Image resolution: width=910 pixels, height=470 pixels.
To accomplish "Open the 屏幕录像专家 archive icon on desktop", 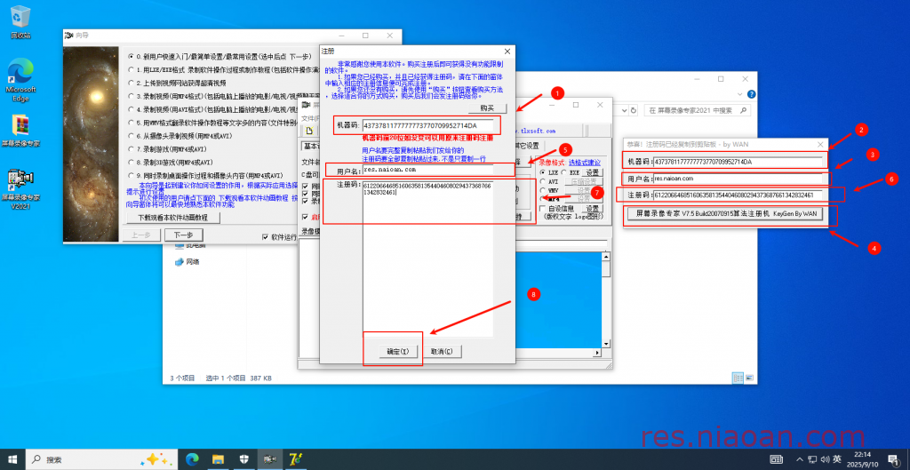I will (x=21, y=131).
